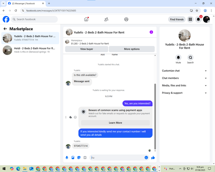Open the emoji picker in message box
Viewport: 215px width, 172px height.
[146, 158]
